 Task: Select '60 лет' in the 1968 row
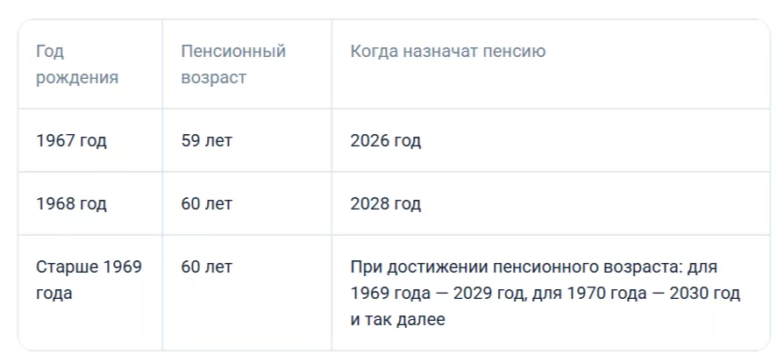[207, 204]
